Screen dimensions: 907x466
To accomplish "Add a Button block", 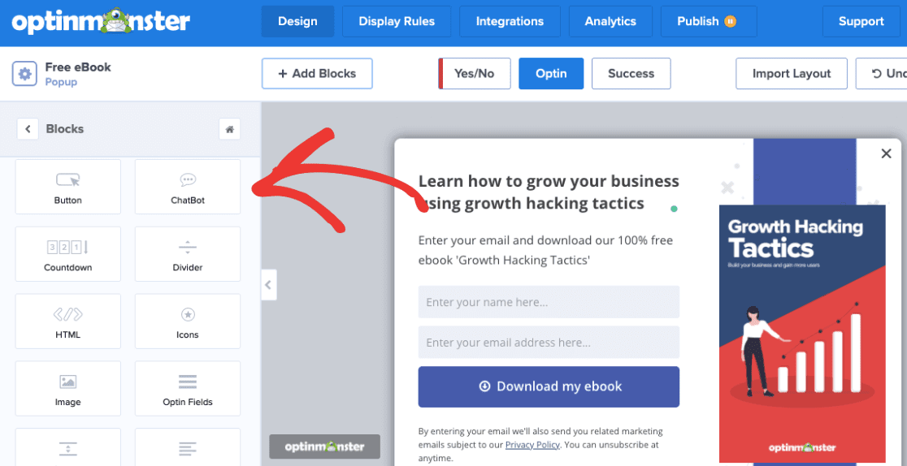I will coord(67,187).
